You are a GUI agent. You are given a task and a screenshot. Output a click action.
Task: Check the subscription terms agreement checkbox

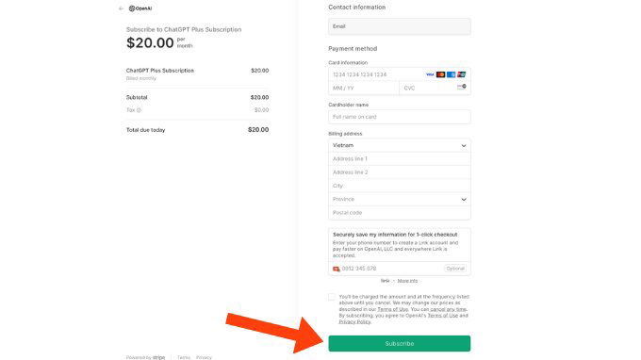332,297
